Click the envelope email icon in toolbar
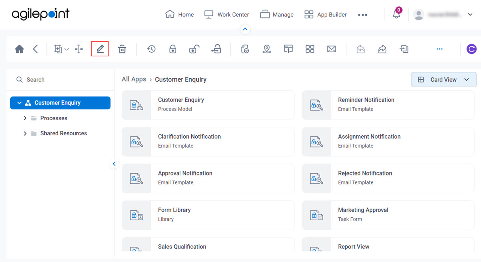 [331, 49]
